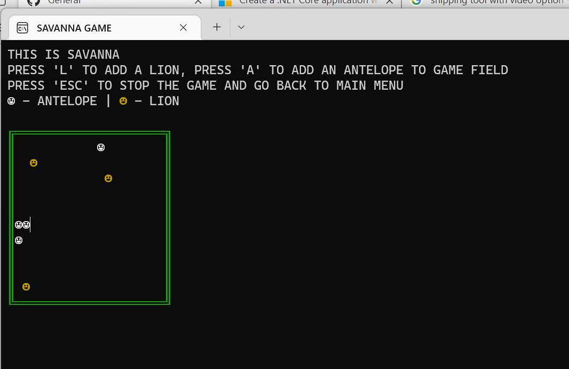This screenshot has height=369, width=569.
Task: Open a new terminal tab with the plus button
Action: pyautogui.click(x=216, y=27)
